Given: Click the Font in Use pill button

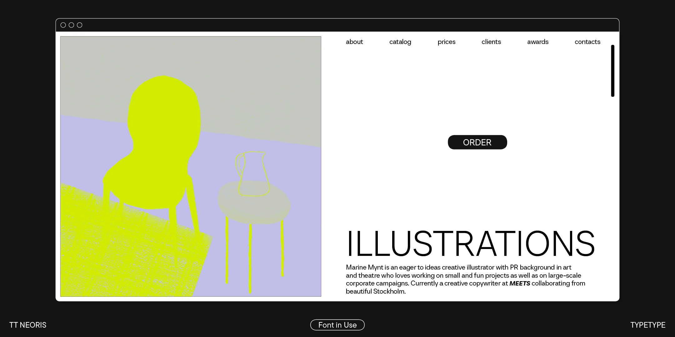Looking at the screenshot, I should click(x=337, y=325).
